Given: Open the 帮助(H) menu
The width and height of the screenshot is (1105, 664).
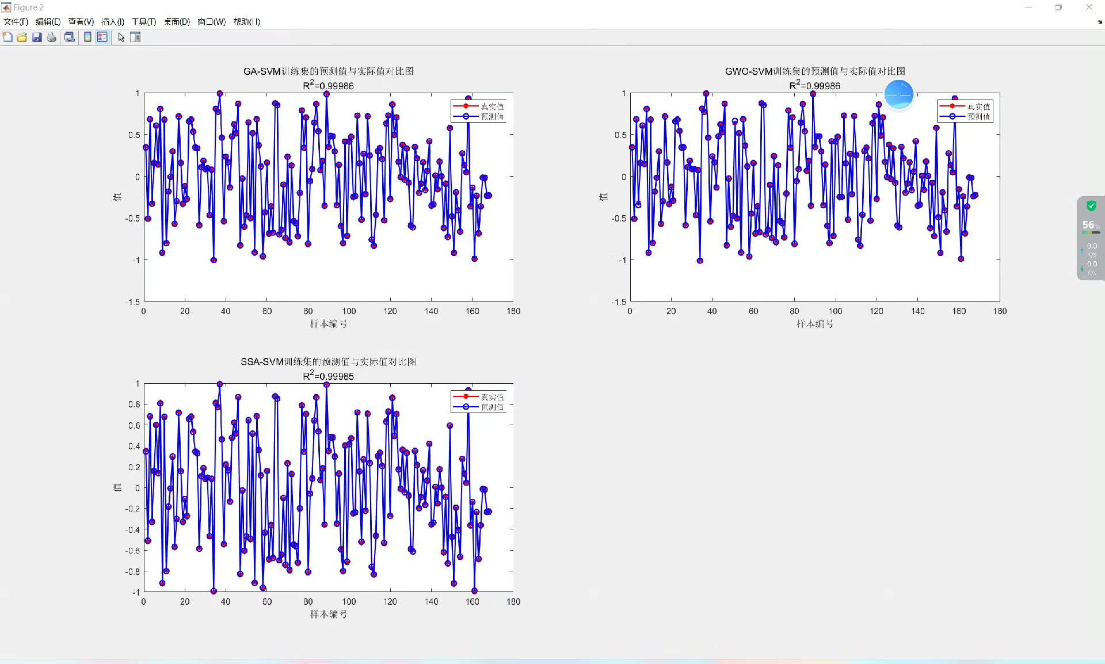Looking at the screenshot, I should [x=246, y=22].
